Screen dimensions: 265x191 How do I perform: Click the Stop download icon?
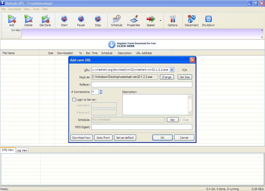tap(98, 21)
